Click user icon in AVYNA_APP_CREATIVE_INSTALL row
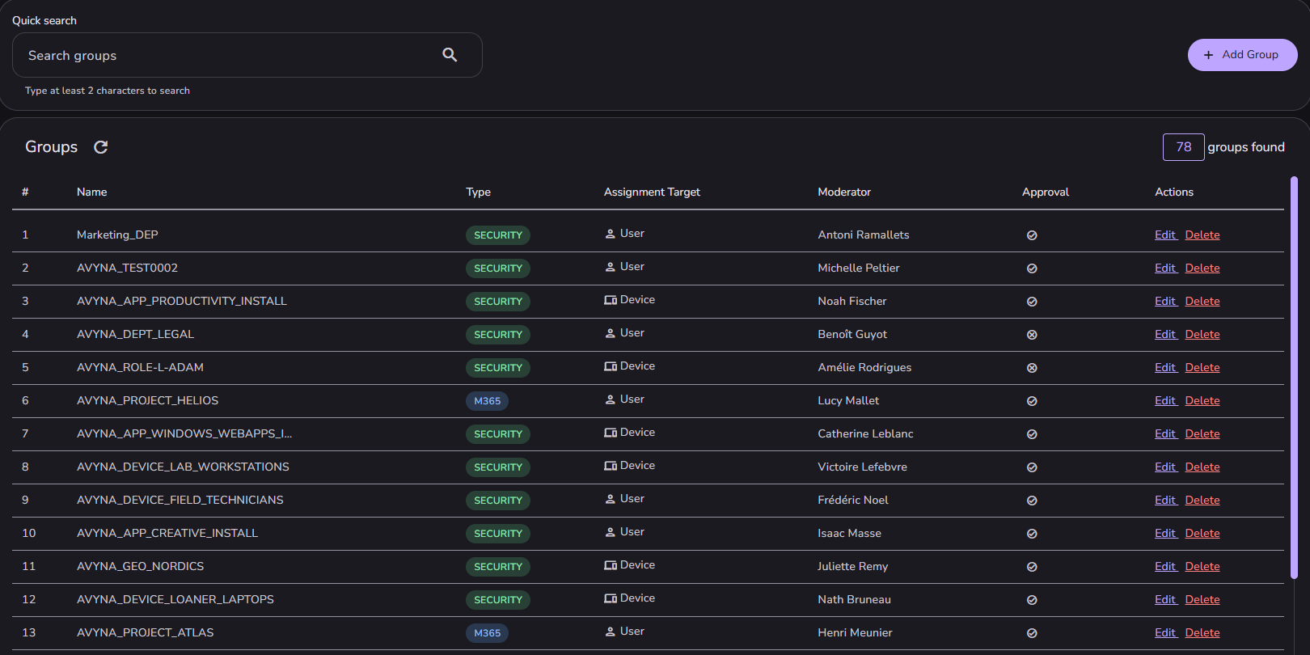This screenshot has height=655, width=1310. pos(611,532)
